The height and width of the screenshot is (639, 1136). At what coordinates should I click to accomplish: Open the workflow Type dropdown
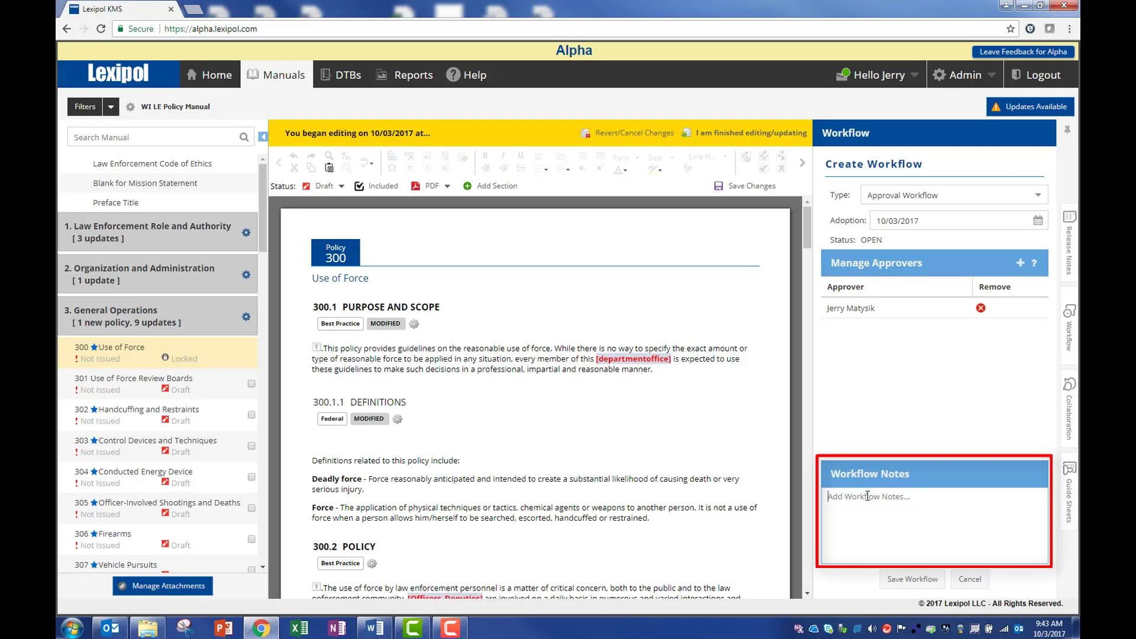(954, 195)
